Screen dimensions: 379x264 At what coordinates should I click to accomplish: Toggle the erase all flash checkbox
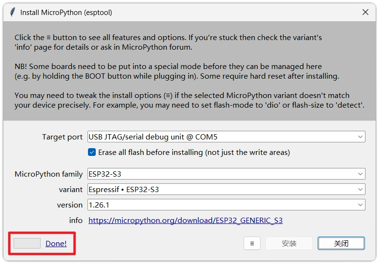tap(92, 152)
